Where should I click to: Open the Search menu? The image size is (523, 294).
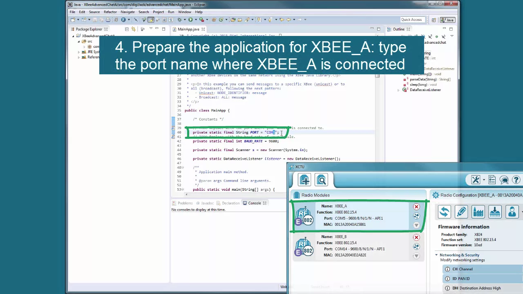coord(143,12)
